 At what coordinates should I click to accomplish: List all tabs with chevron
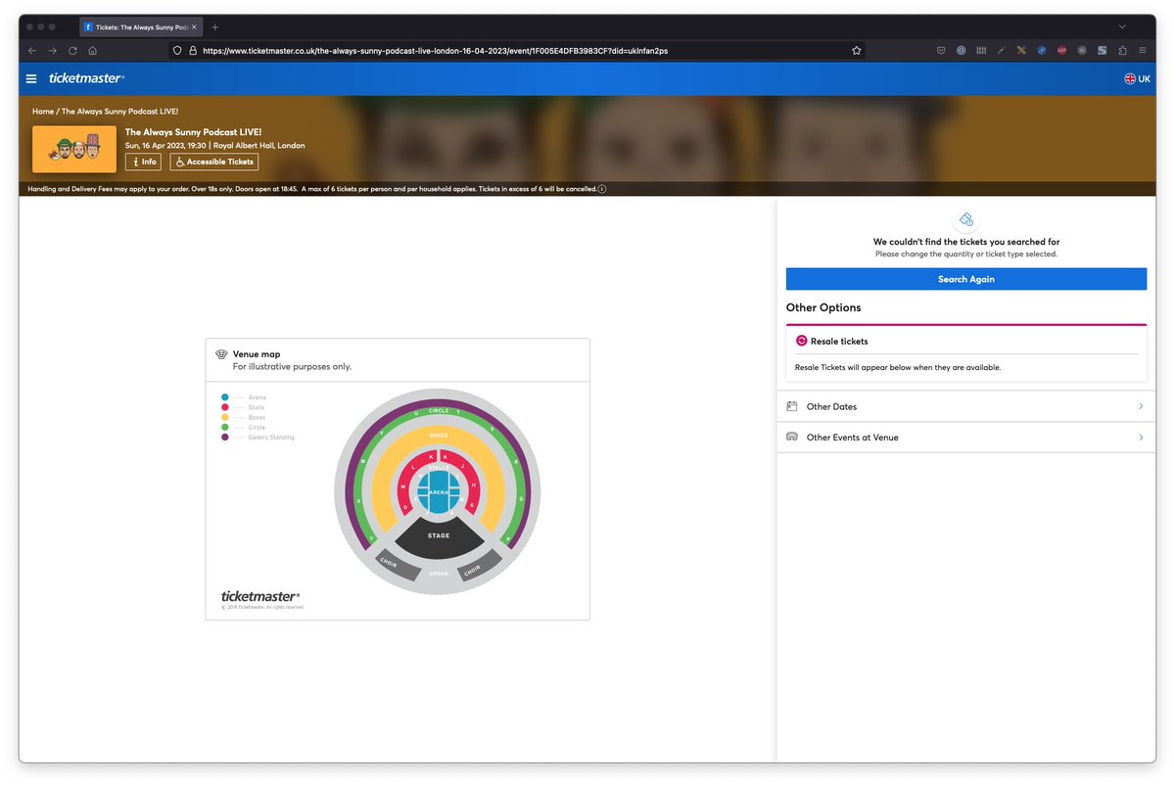[x=1122, y=26]
